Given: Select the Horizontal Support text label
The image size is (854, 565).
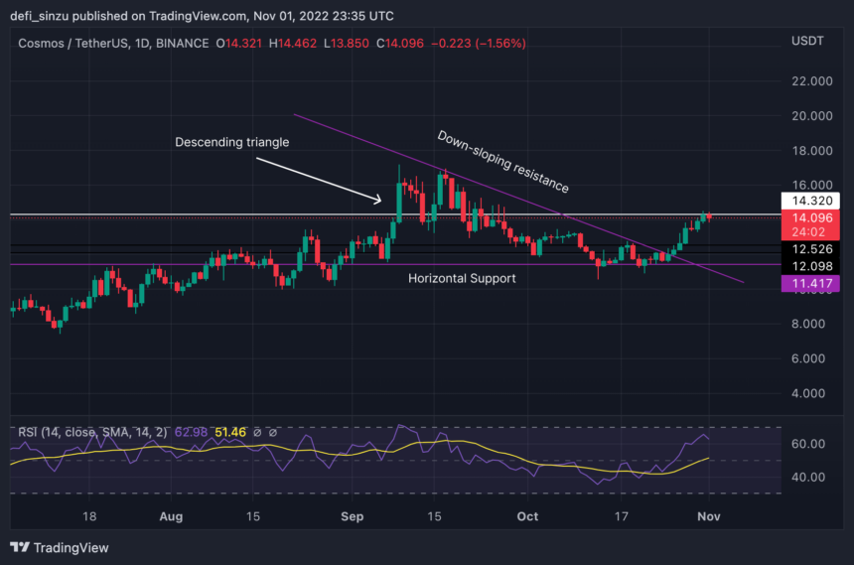Looking at the screenshot, I should click(462, 279).
